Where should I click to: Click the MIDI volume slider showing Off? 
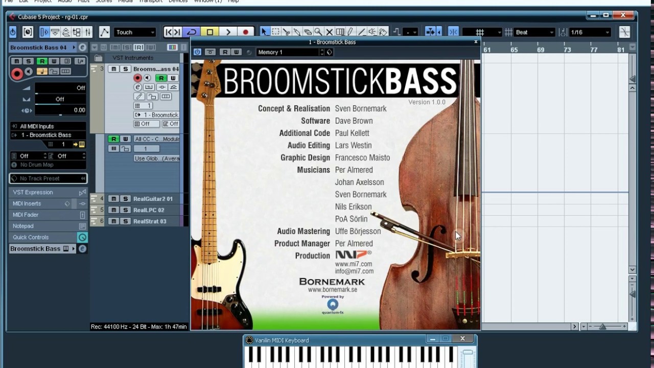point(60,88)
